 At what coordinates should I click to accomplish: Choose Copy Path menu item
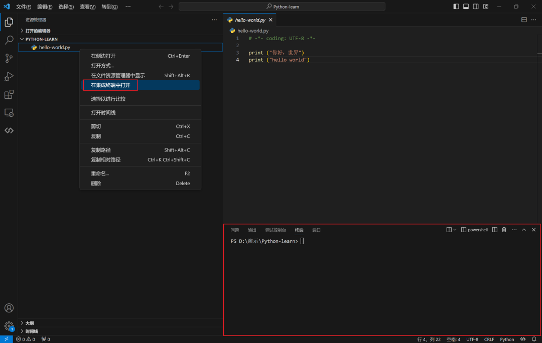coord(141,150)
